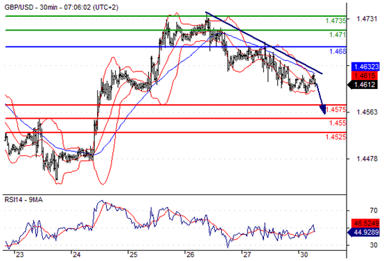Select the 1.4563 price axis label
This screenshot has width=386, height=261.
point(367,112)
